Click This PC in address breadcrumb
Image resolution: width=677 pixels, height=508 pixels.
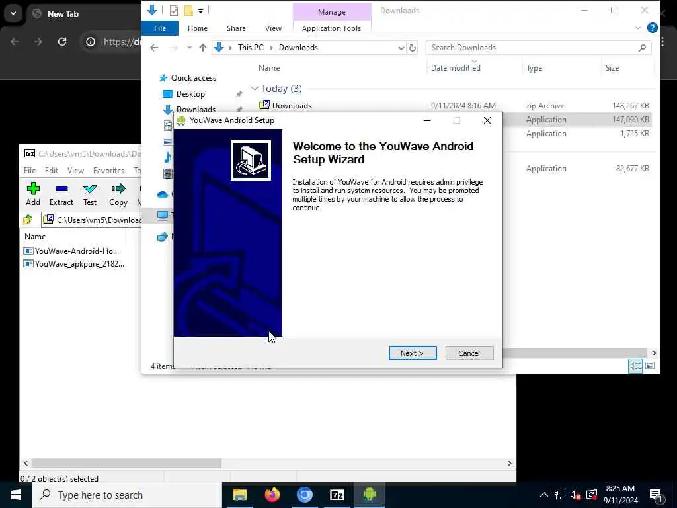click(251, 48)
